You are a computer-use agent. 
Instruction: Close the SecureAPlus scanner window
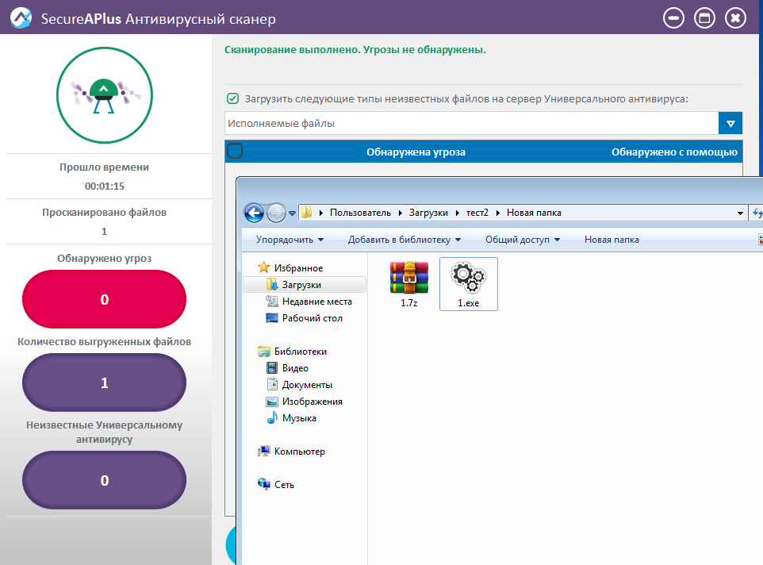[x=735, y=18]
